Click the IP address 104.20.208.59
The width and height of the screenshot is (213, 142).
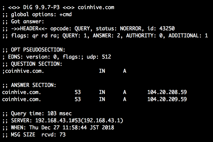pyautogui.click(x=167, y=92)
